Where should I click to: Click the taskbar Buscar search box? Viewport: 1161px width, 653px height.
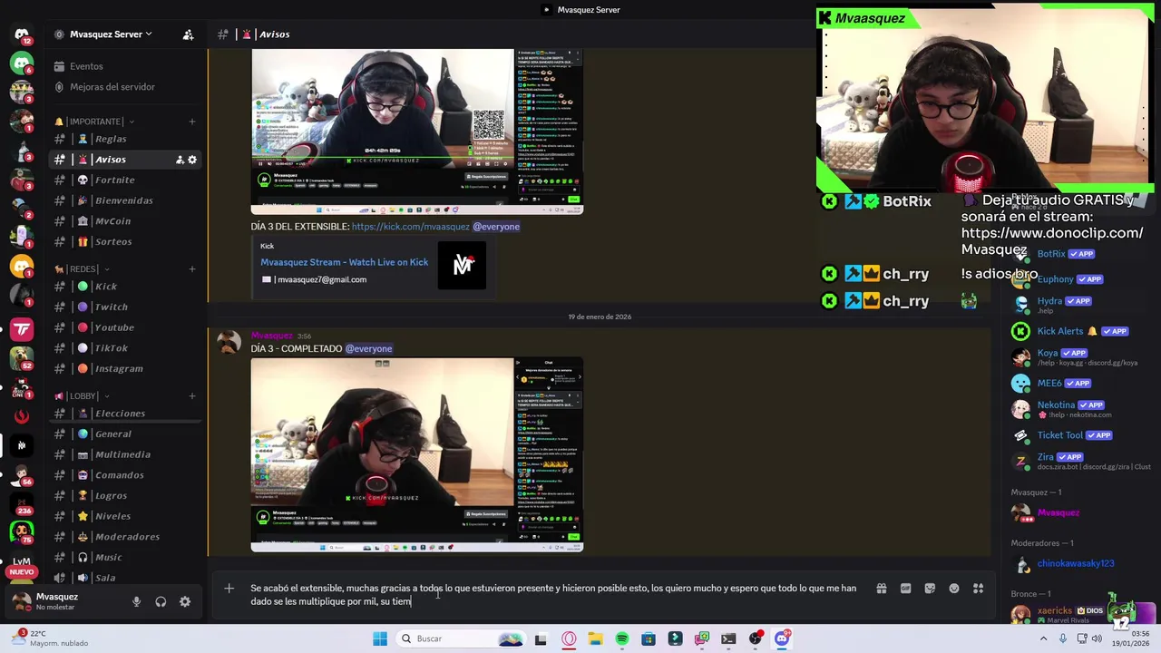click(461, 638)
